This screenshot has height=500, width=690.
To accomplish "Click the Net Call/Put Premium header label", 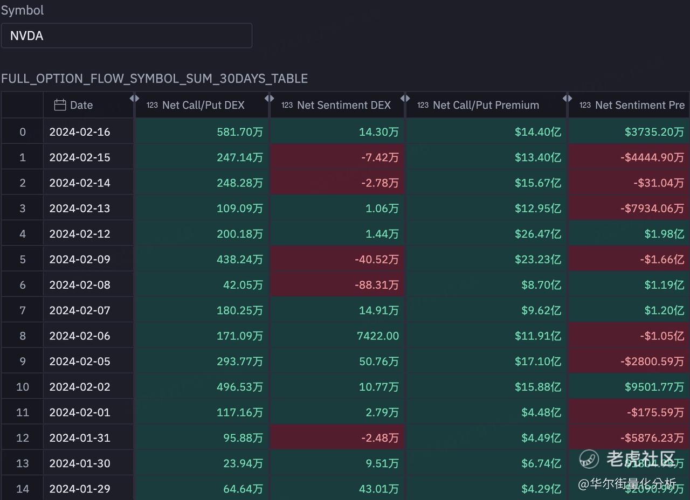I will coord(486,105).
